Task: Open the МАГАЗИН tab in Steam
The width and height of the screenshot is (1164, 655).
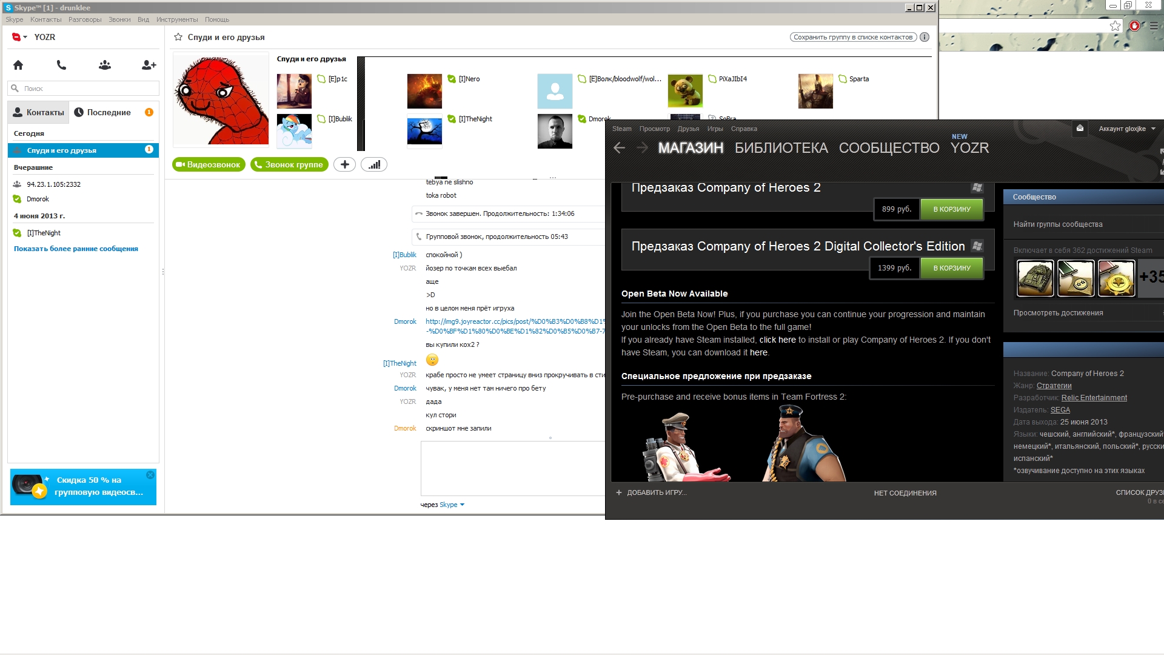Action: tap(691, 148)
